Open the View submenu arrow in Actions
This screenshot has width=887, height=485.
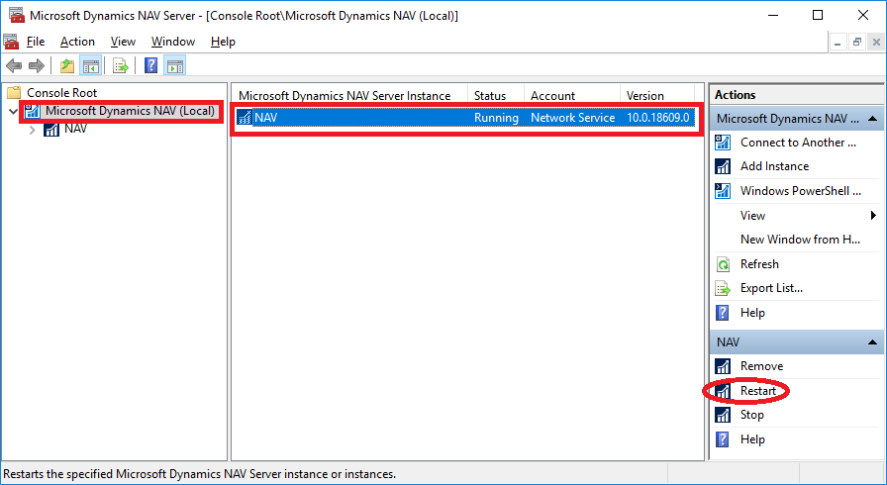(873, 216)
